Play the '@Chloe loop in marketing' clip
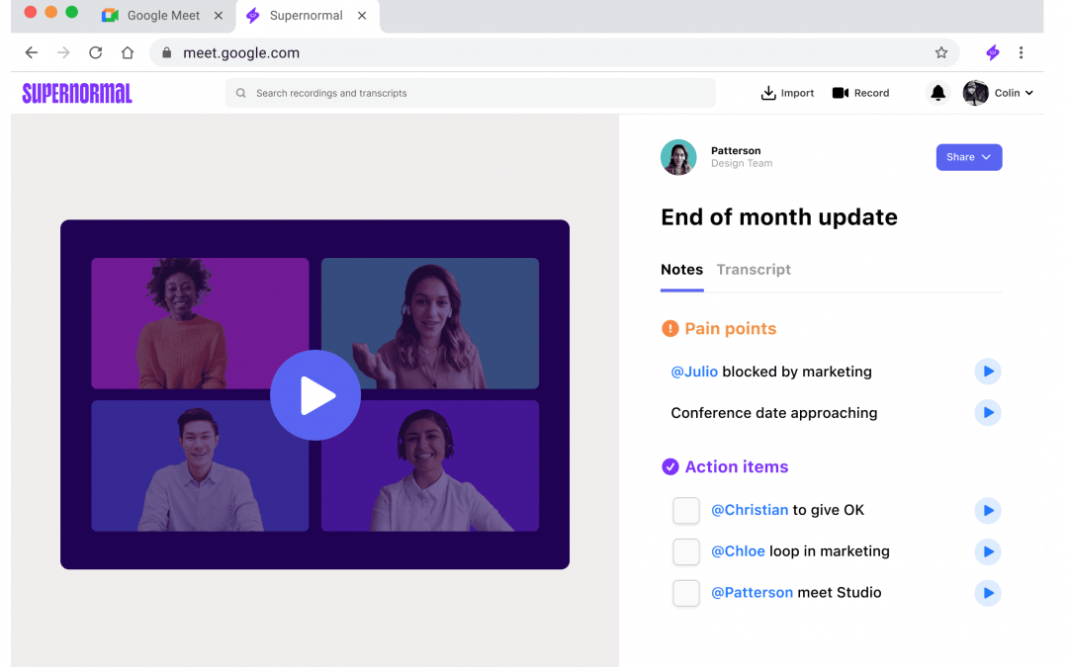 987,551
